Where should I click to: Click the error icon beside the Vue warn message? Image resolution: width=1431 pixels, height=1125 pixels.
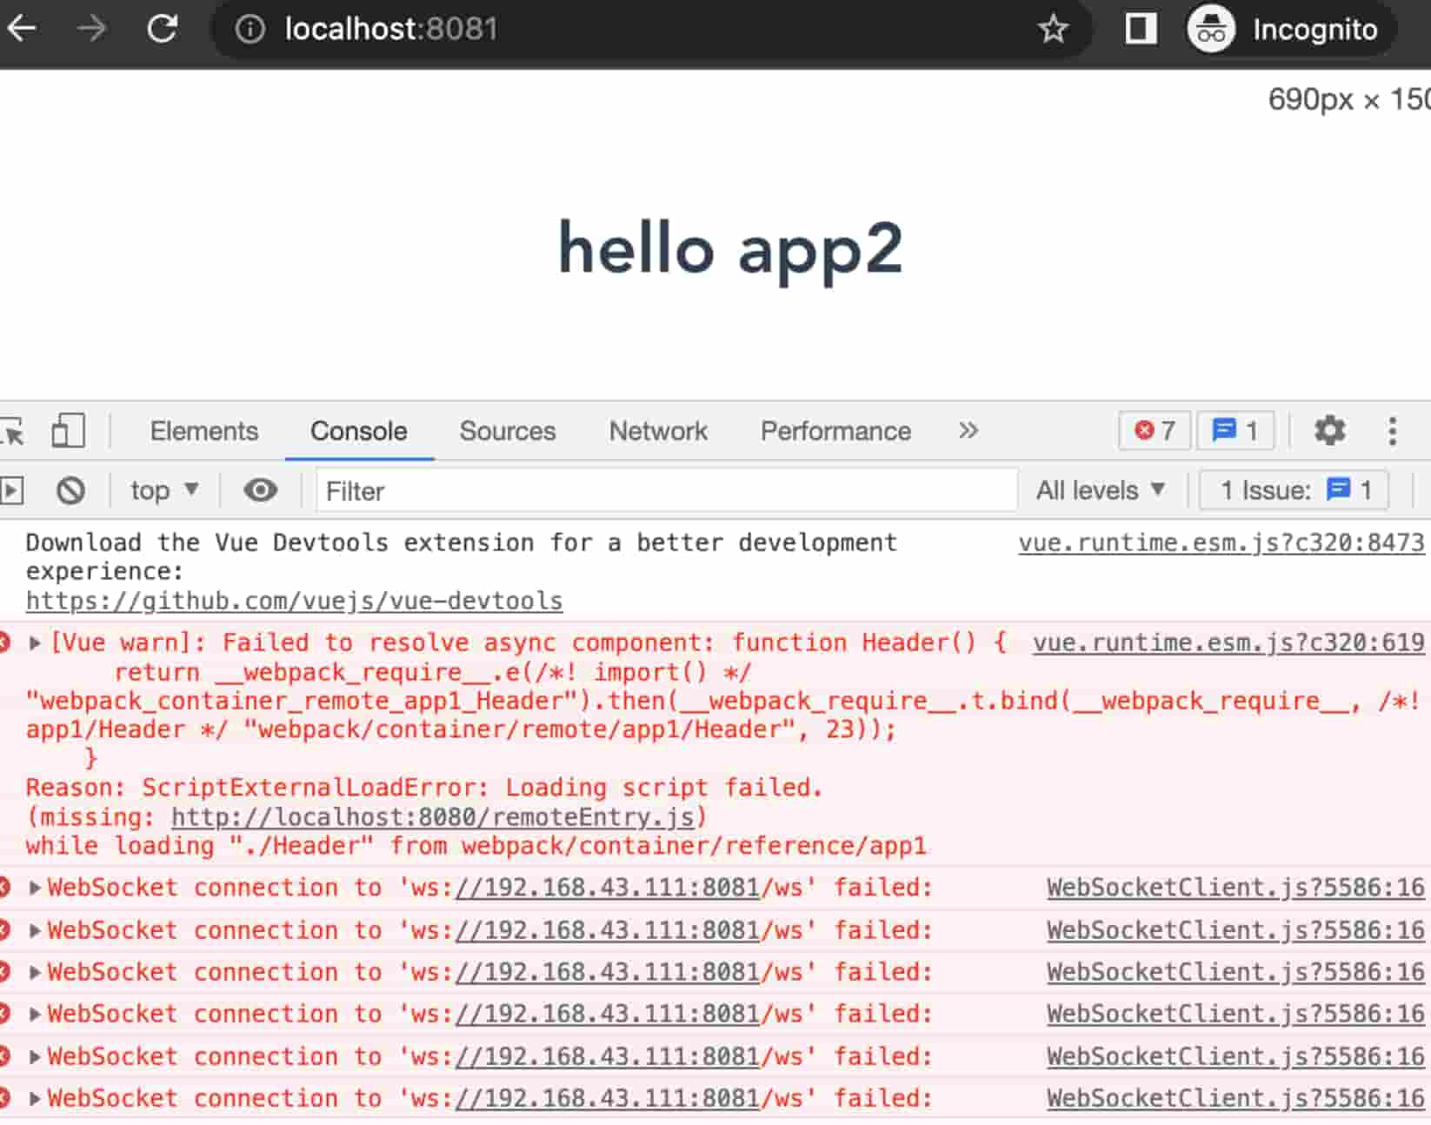click(x=4, y=642)
